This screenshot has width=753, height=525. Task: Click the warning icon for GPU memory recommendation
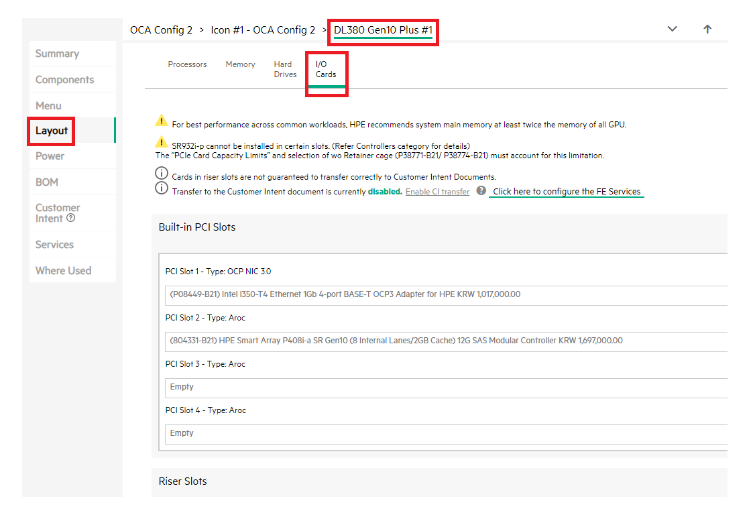(x=162, y=121)
